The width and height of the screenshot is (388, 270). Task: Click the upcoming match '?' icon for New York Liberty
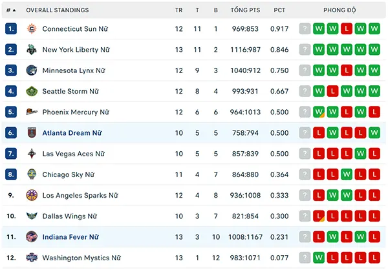click(305, 50)
